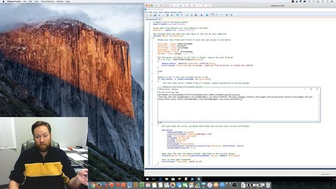Open the VMware Fusion application menu
Image resolution: width=336 pixels, height=189 pixels.
14,2
